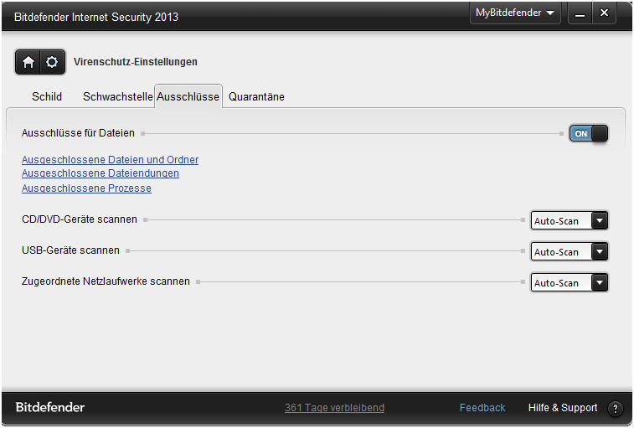Open Ausgeschlossene Dateien und Ordner link
This screenshot has height=428, width=634.
[110, 160]
